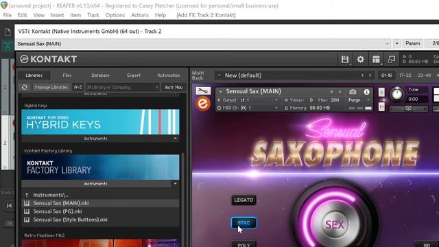Click the Kontakt logo
The height and width of the screenshot is (247, 439).
coord(48,59)
